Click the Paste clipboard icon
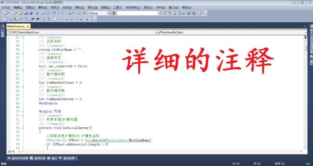This screenshot has width=313, height=166. tap(48, 13)
